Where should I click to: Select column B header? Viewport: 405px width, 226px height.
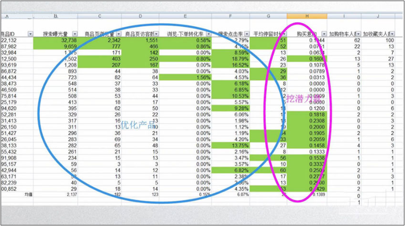click(56, 16)
